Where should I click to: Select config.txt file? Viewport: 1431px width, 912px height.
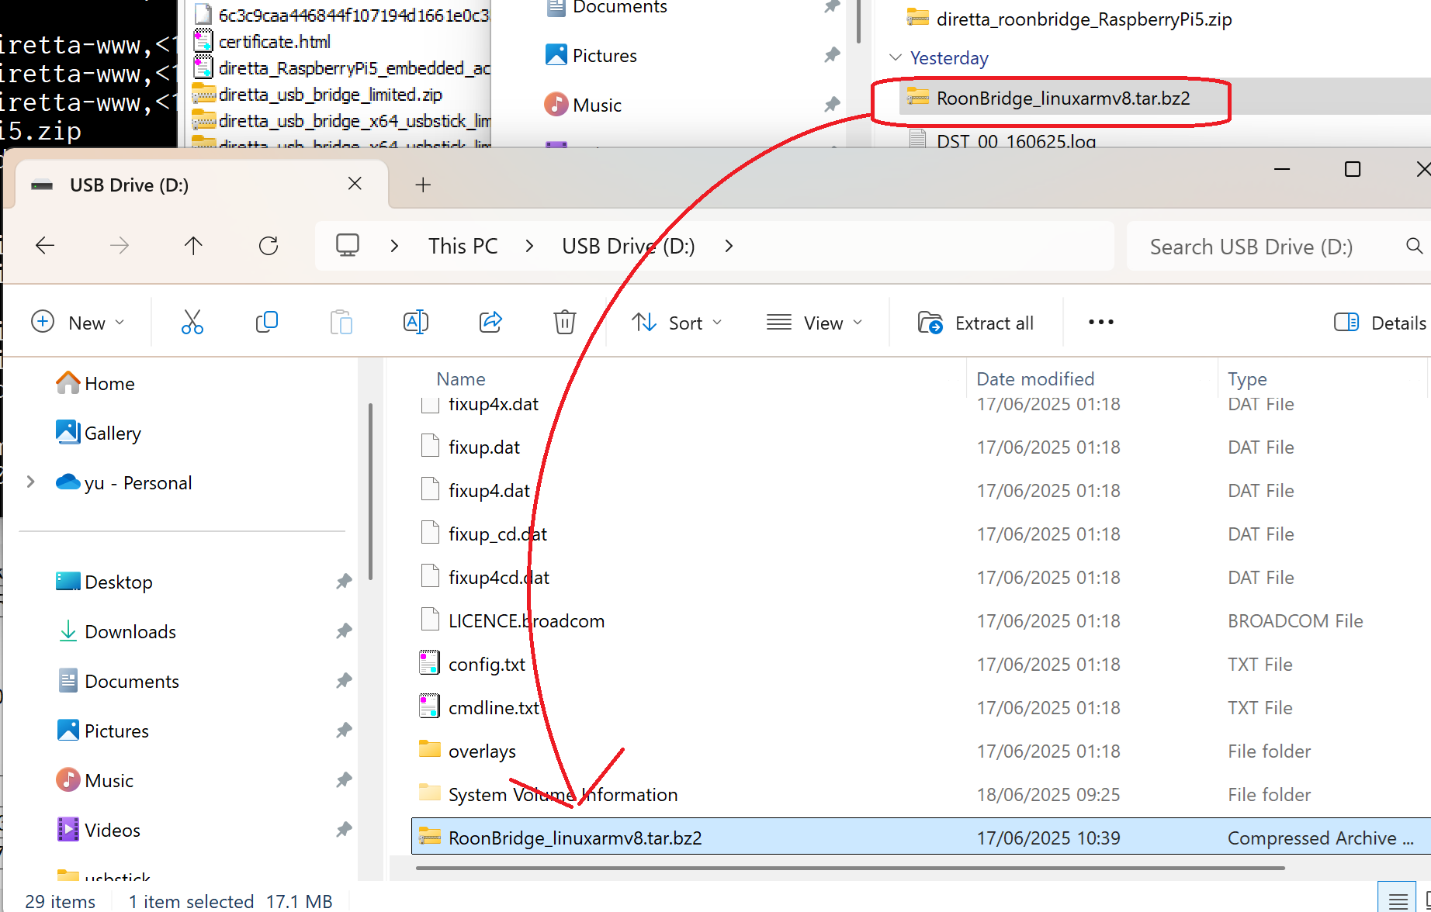pos(487,665)
